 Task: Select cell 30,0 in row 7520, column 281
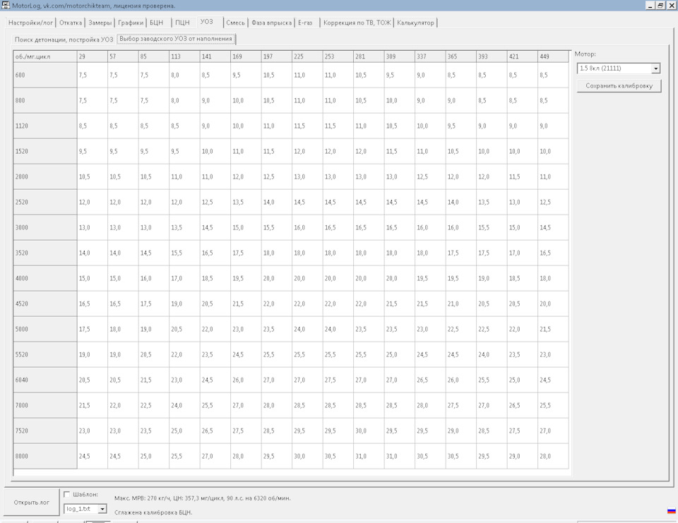[369, 431]
